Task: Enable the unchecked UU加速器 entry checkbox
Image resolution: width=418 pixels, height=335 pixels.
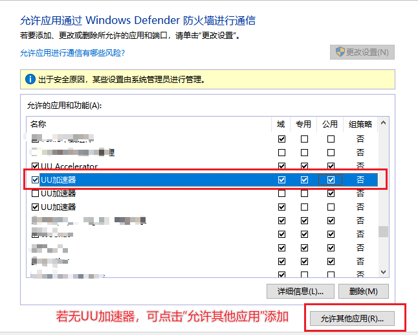Action: tap(36, 193)
